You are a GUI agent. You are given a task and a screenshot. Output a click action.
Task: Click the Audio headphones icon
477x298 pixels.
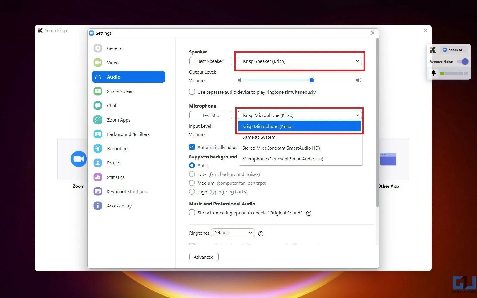point(98,77)
